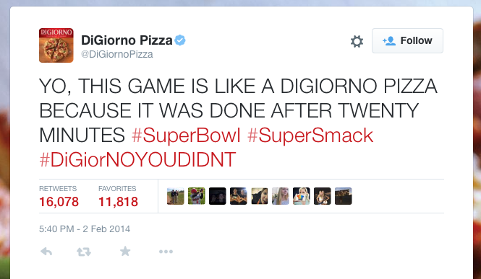Follow DiGiorno Pizza
Screen dimensions: 481x279
pos(407,40)
